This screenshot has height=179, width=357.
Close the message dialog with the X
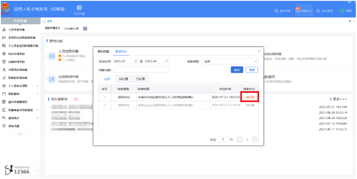click(x=259, y=51)
